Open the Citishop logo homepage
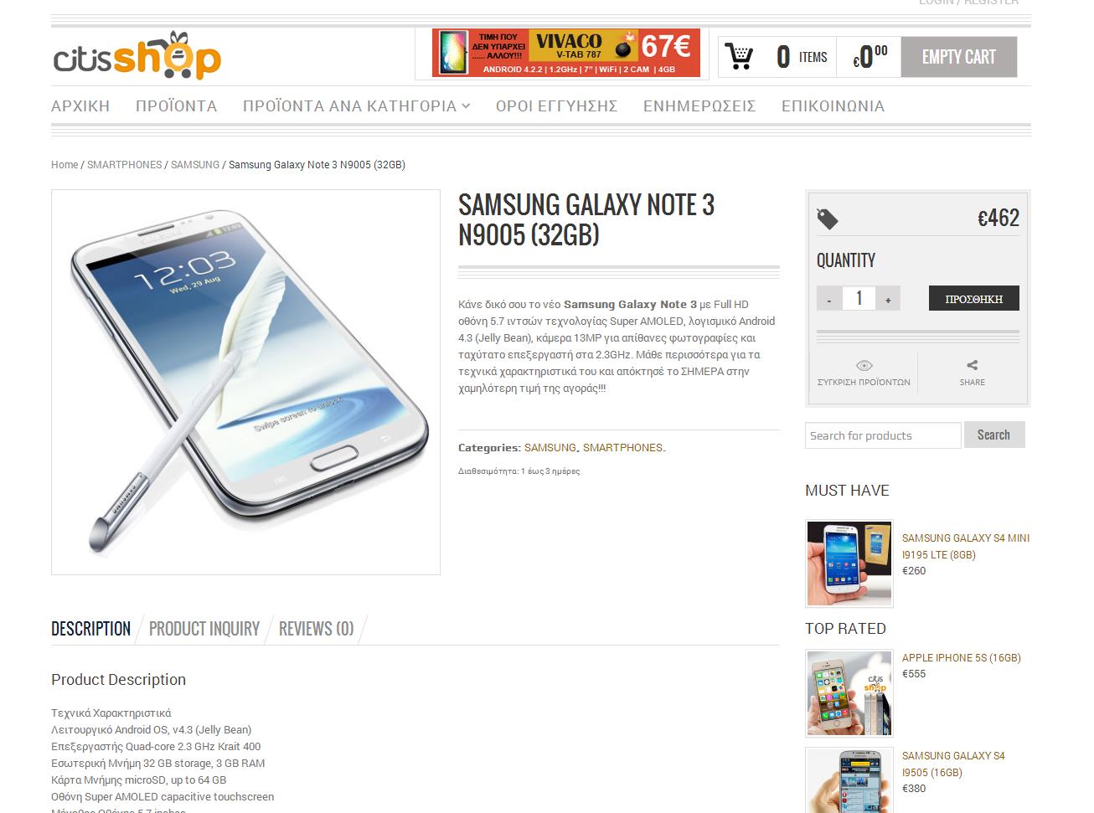This screenshot has height=813, width=1094. (x=137, y=56)
